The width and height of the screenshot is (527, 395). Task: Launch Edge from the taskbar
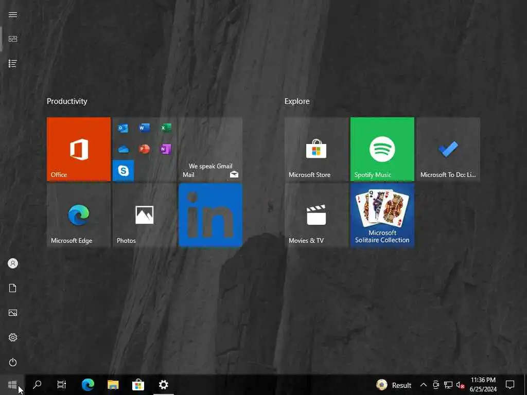coord(87,385)
